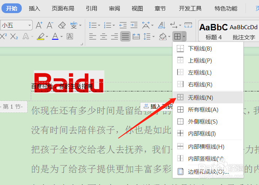
Task: Choose 内部横框线(H) inside horizontal border
Action: click(x=208, y=146)
